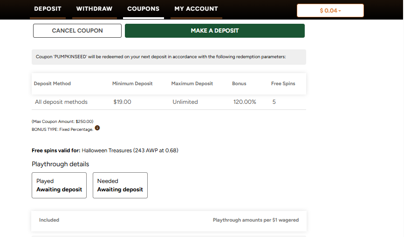Click the Deposit Method column header
The image size is (404, 237).
click(52, 84)
